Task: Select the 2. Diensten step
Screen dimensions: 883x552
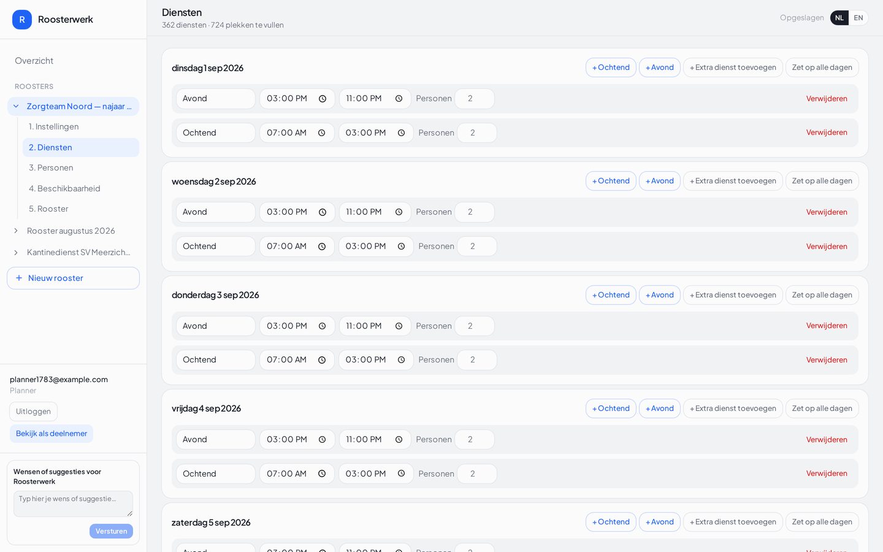Action: pyautogui.click(x=81, y=147)
